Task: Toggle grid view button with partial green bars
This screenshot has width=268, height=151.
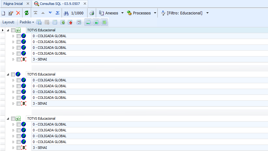Action: click(x=96, y=22)
